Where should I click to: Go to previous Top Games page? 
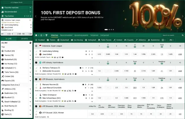(25, 16)
